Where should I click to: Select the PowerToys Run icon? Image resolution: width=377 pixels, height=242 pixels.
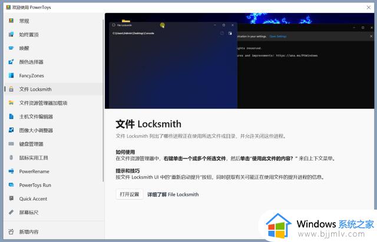click(11, 185)
